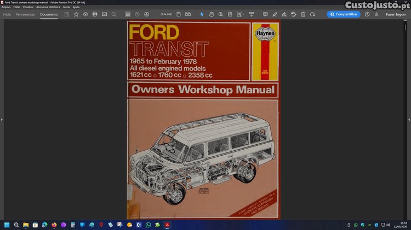Click the upload to cloud icon

click(85, 14)
